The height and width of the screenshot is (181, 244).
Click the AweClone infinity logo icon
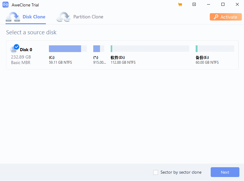(x=6, y=5)
